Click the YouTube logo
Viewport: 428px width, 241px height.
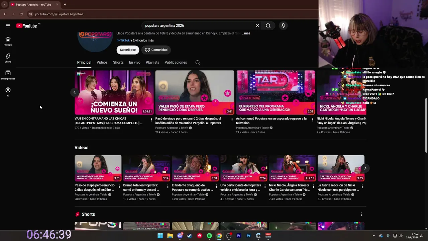coord(26,26)
